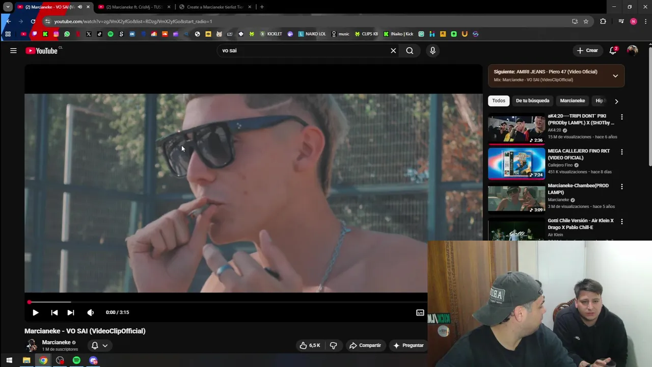Open Spotify from the taskbar
Screen dimensions: 652x367
pos(76,360)
